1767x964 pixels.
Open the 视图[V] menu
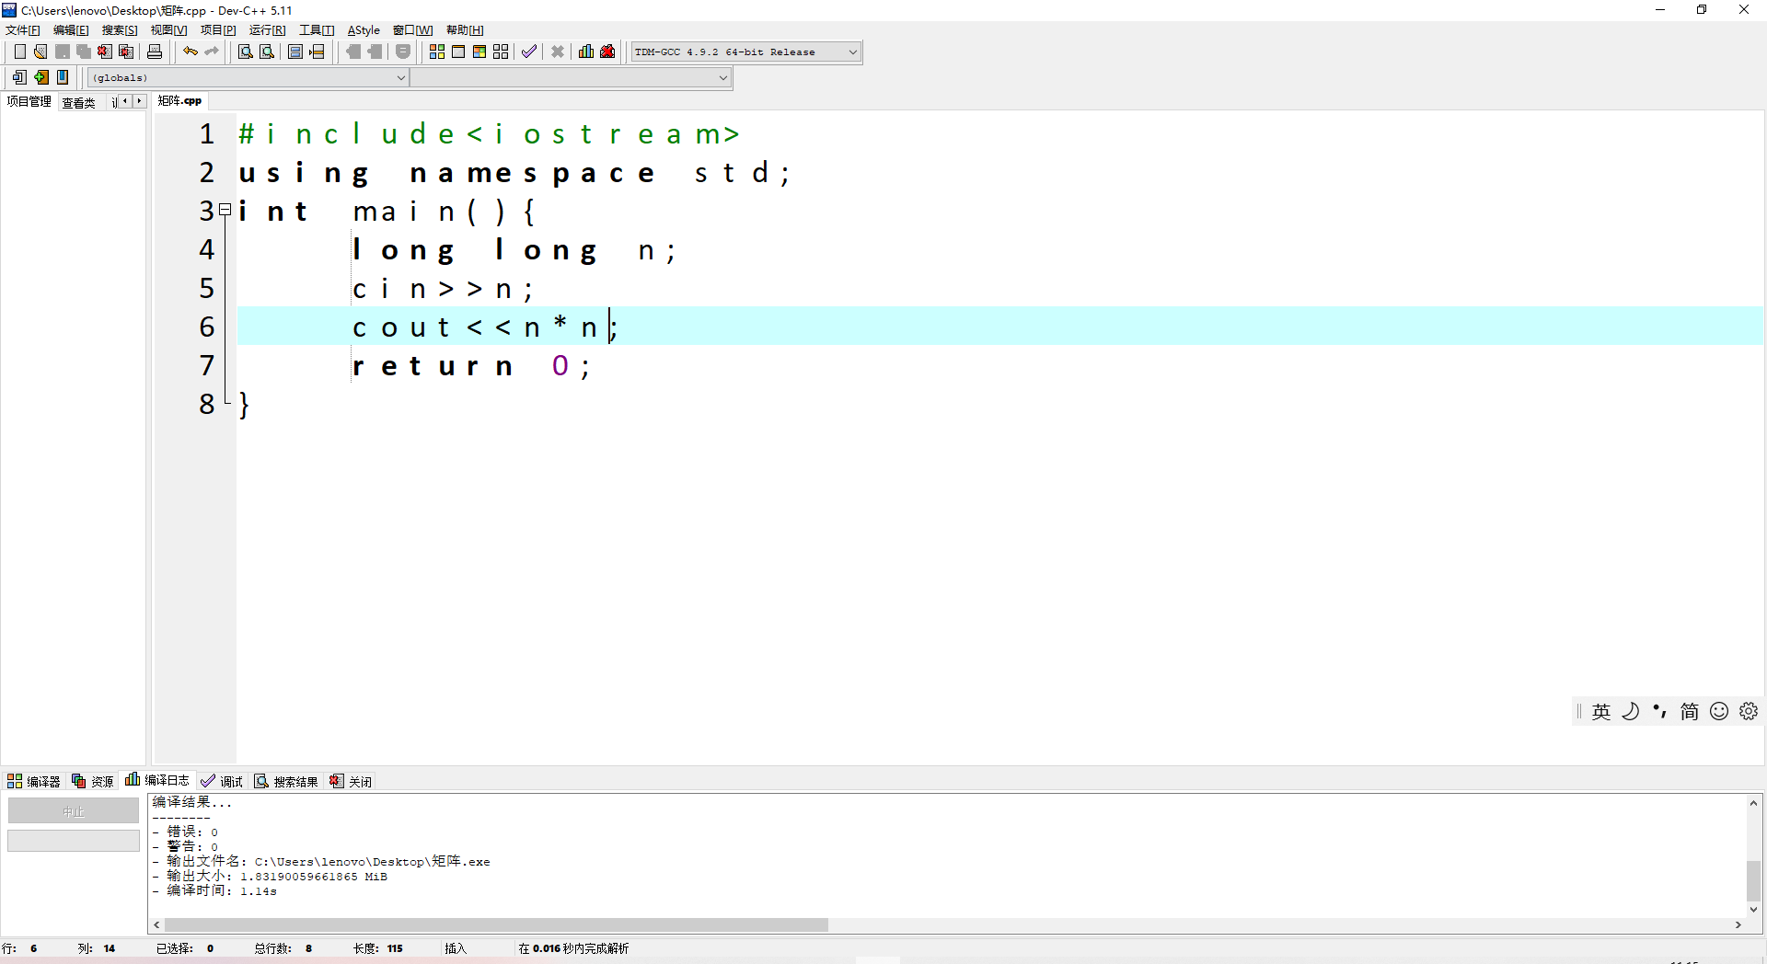tap(168, 30)
